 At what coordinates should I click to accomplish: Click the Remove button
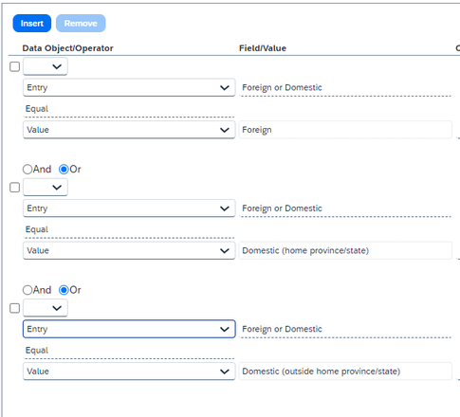tap(81, 24)
